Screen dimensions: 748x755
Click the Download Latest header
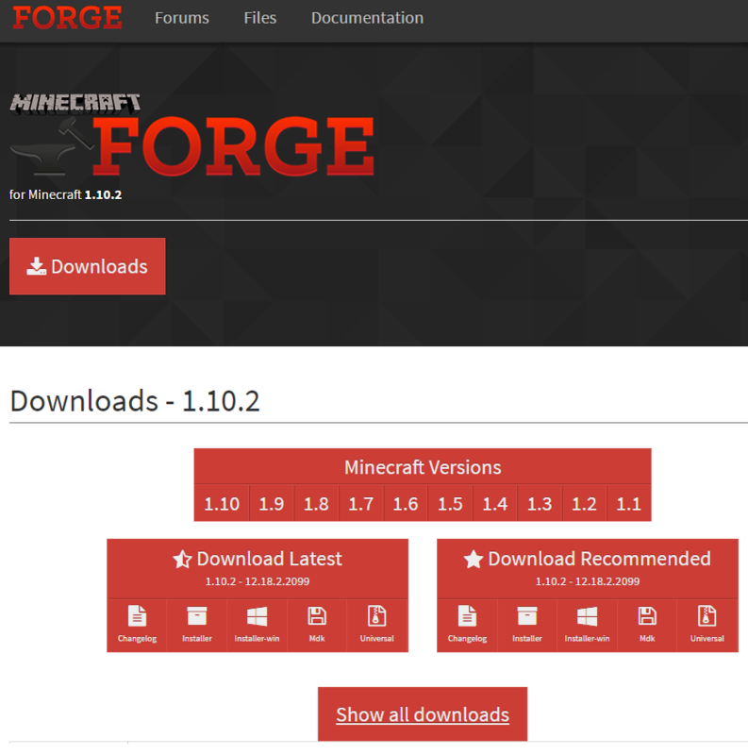coord(258,569)
